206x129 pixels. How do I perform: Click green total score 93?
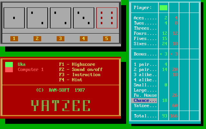pos(164,116)
